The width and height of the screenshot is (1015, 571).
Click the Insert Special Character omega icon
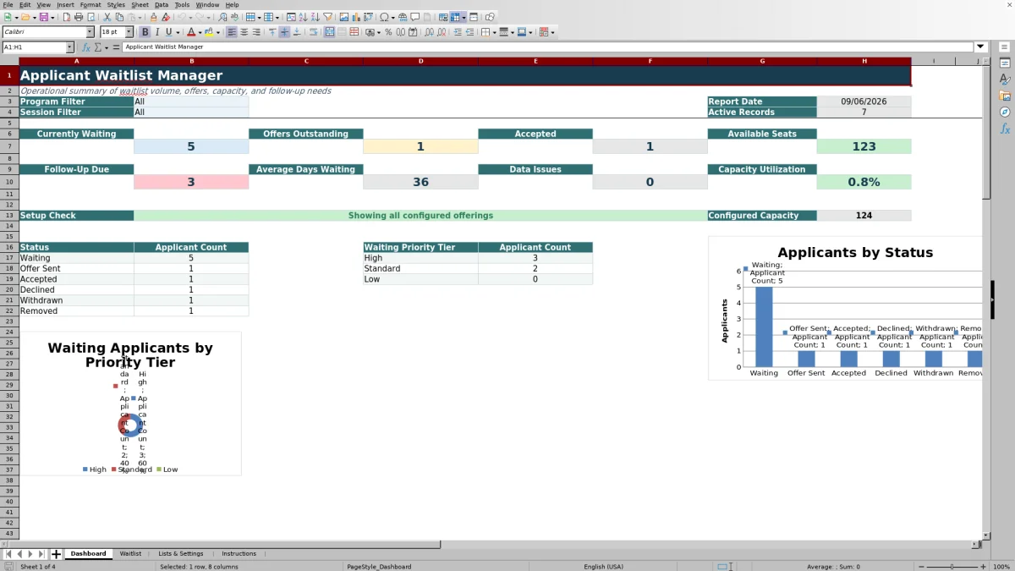pos(385,17)
